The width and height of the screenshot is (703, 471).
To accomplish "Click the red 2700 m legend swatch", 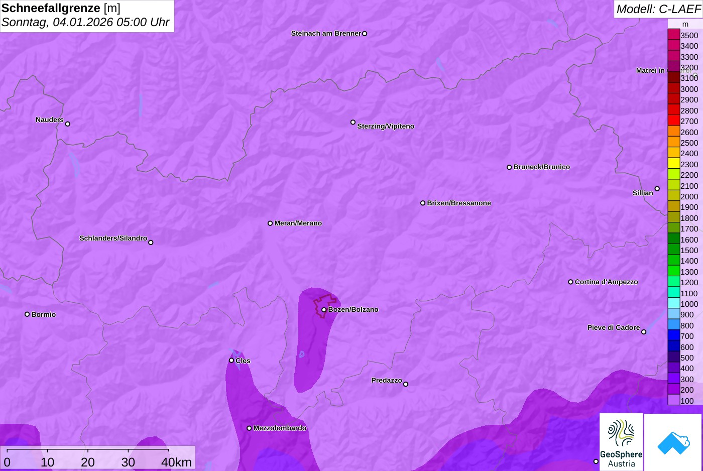I will 674,121.
